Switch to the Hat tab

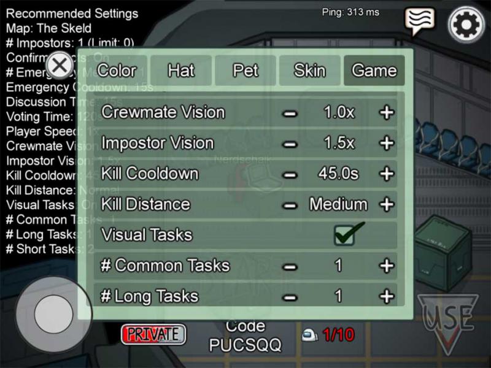click(181, 71)
